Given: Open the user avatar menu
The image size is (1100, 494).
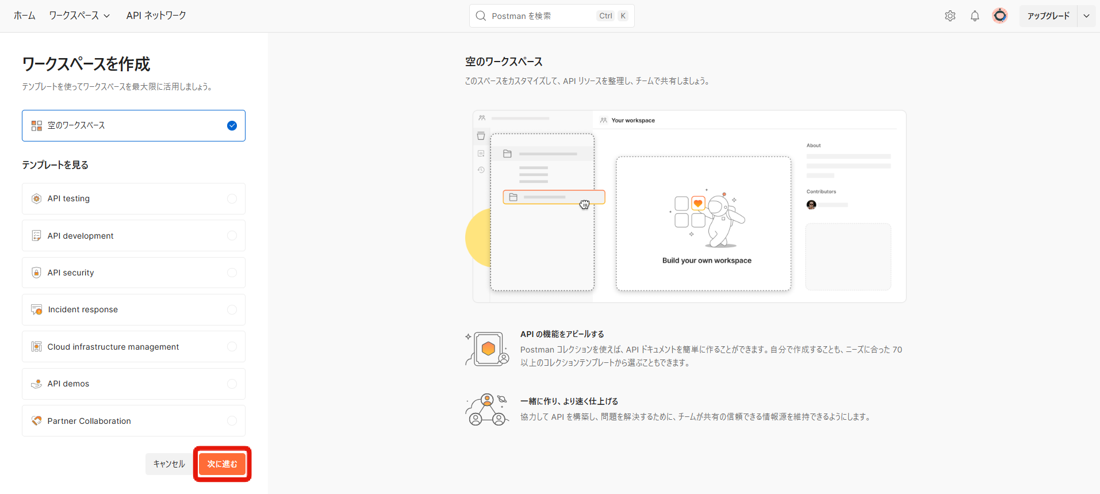Looking at the screenshot, I should pos(1000,16).
